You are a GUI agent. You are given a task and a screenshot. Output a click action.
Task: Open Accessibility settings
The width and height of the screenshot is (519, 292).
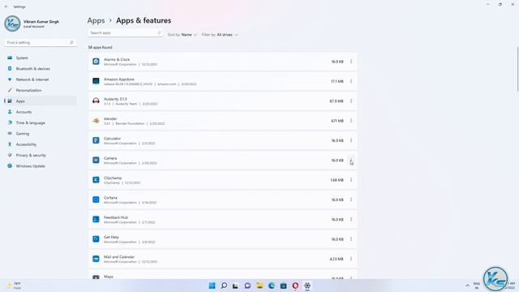41,144
